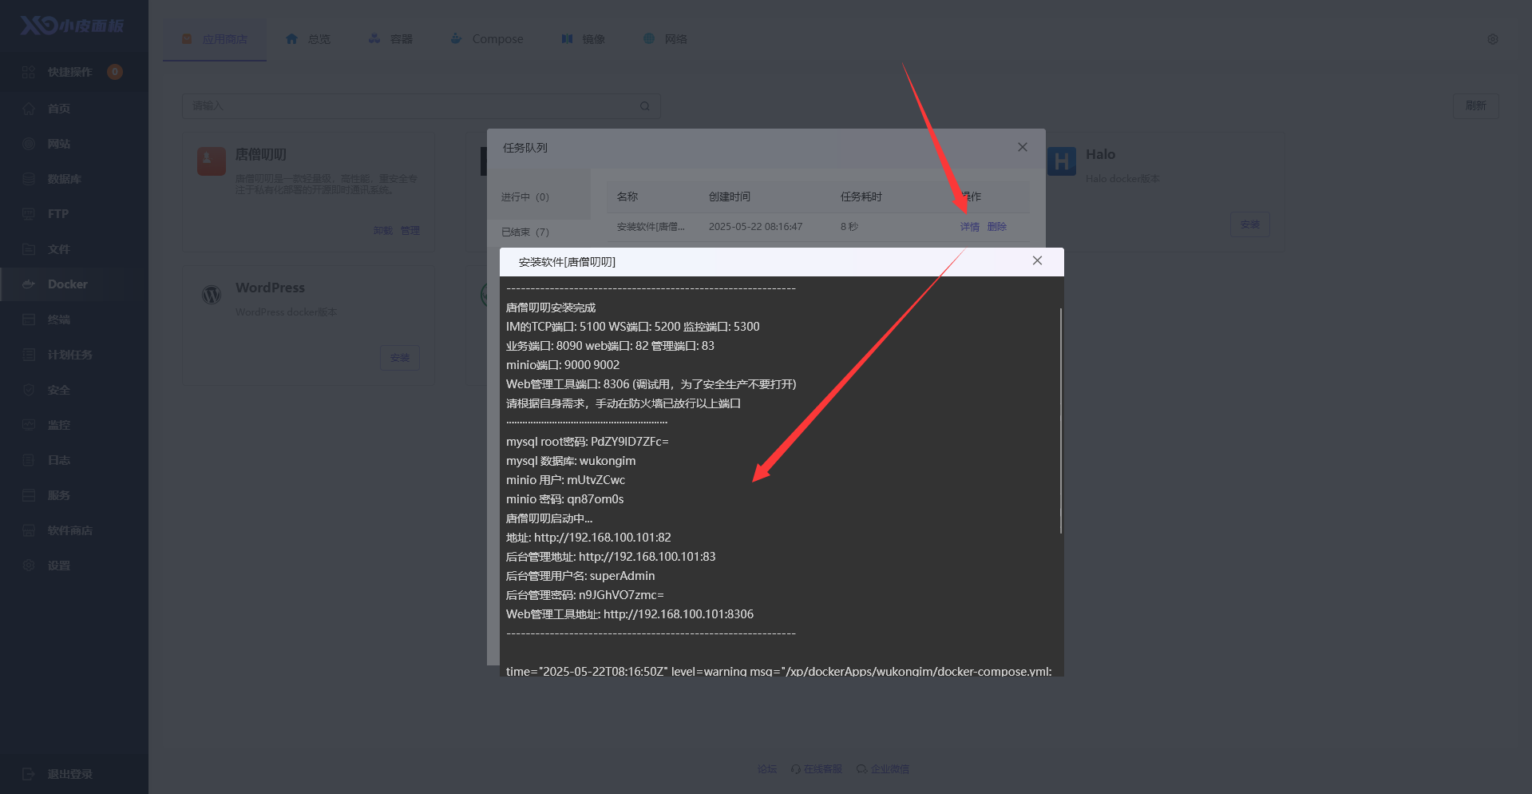
Task: Click the 详情 details link
Action: tap(969, 227)
